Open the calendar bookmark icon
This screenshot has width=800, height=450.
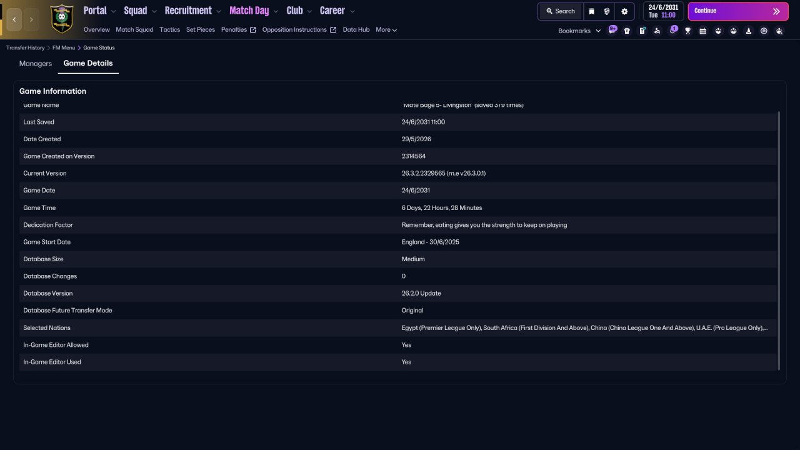click(x=702, y=31)
